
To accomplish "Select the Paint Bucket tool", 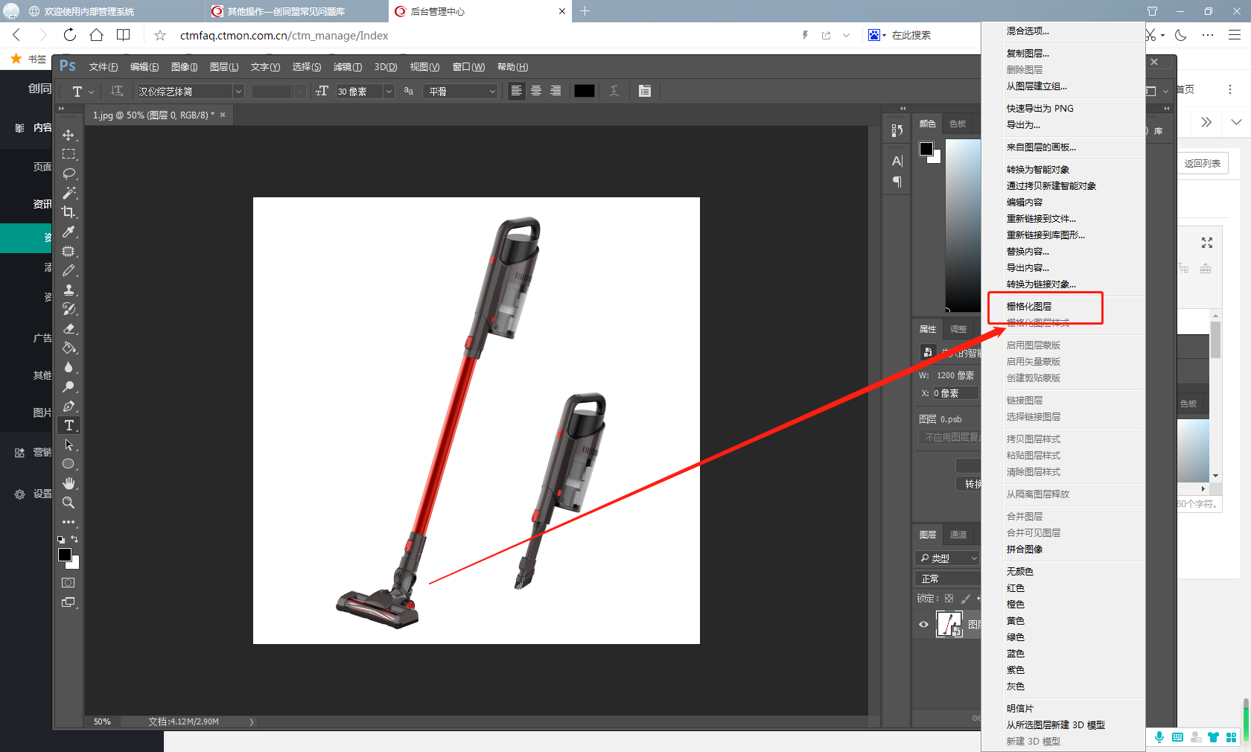I will (x=69, y=348).
